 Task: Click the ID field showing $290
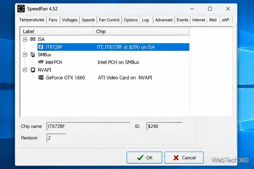click(x=164, y=126)
